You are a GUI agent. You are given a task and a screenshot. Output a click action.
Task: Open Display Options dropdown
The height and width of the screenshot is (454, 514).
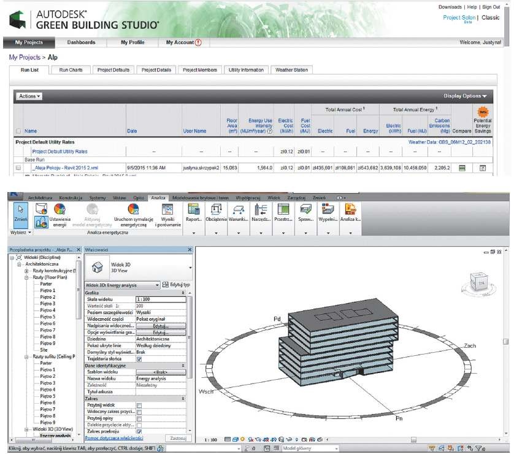[x=465, y=96]
